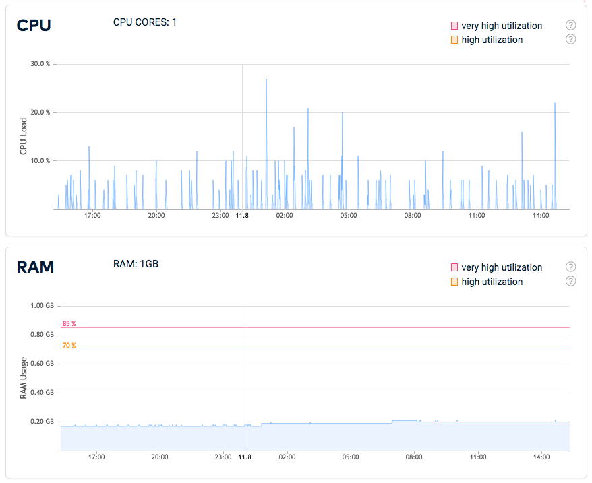This screenshot has height=483, width=592.
Task: Expand the CPU chart time range at 11.8
Action: (243, 216)
